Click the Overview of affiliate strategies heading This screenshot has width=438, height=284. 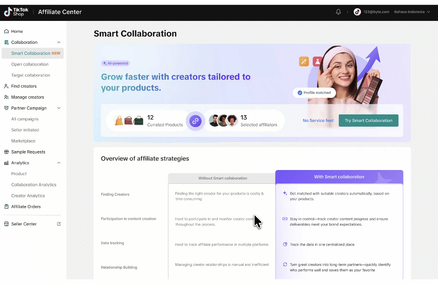(x=145, y=159)
